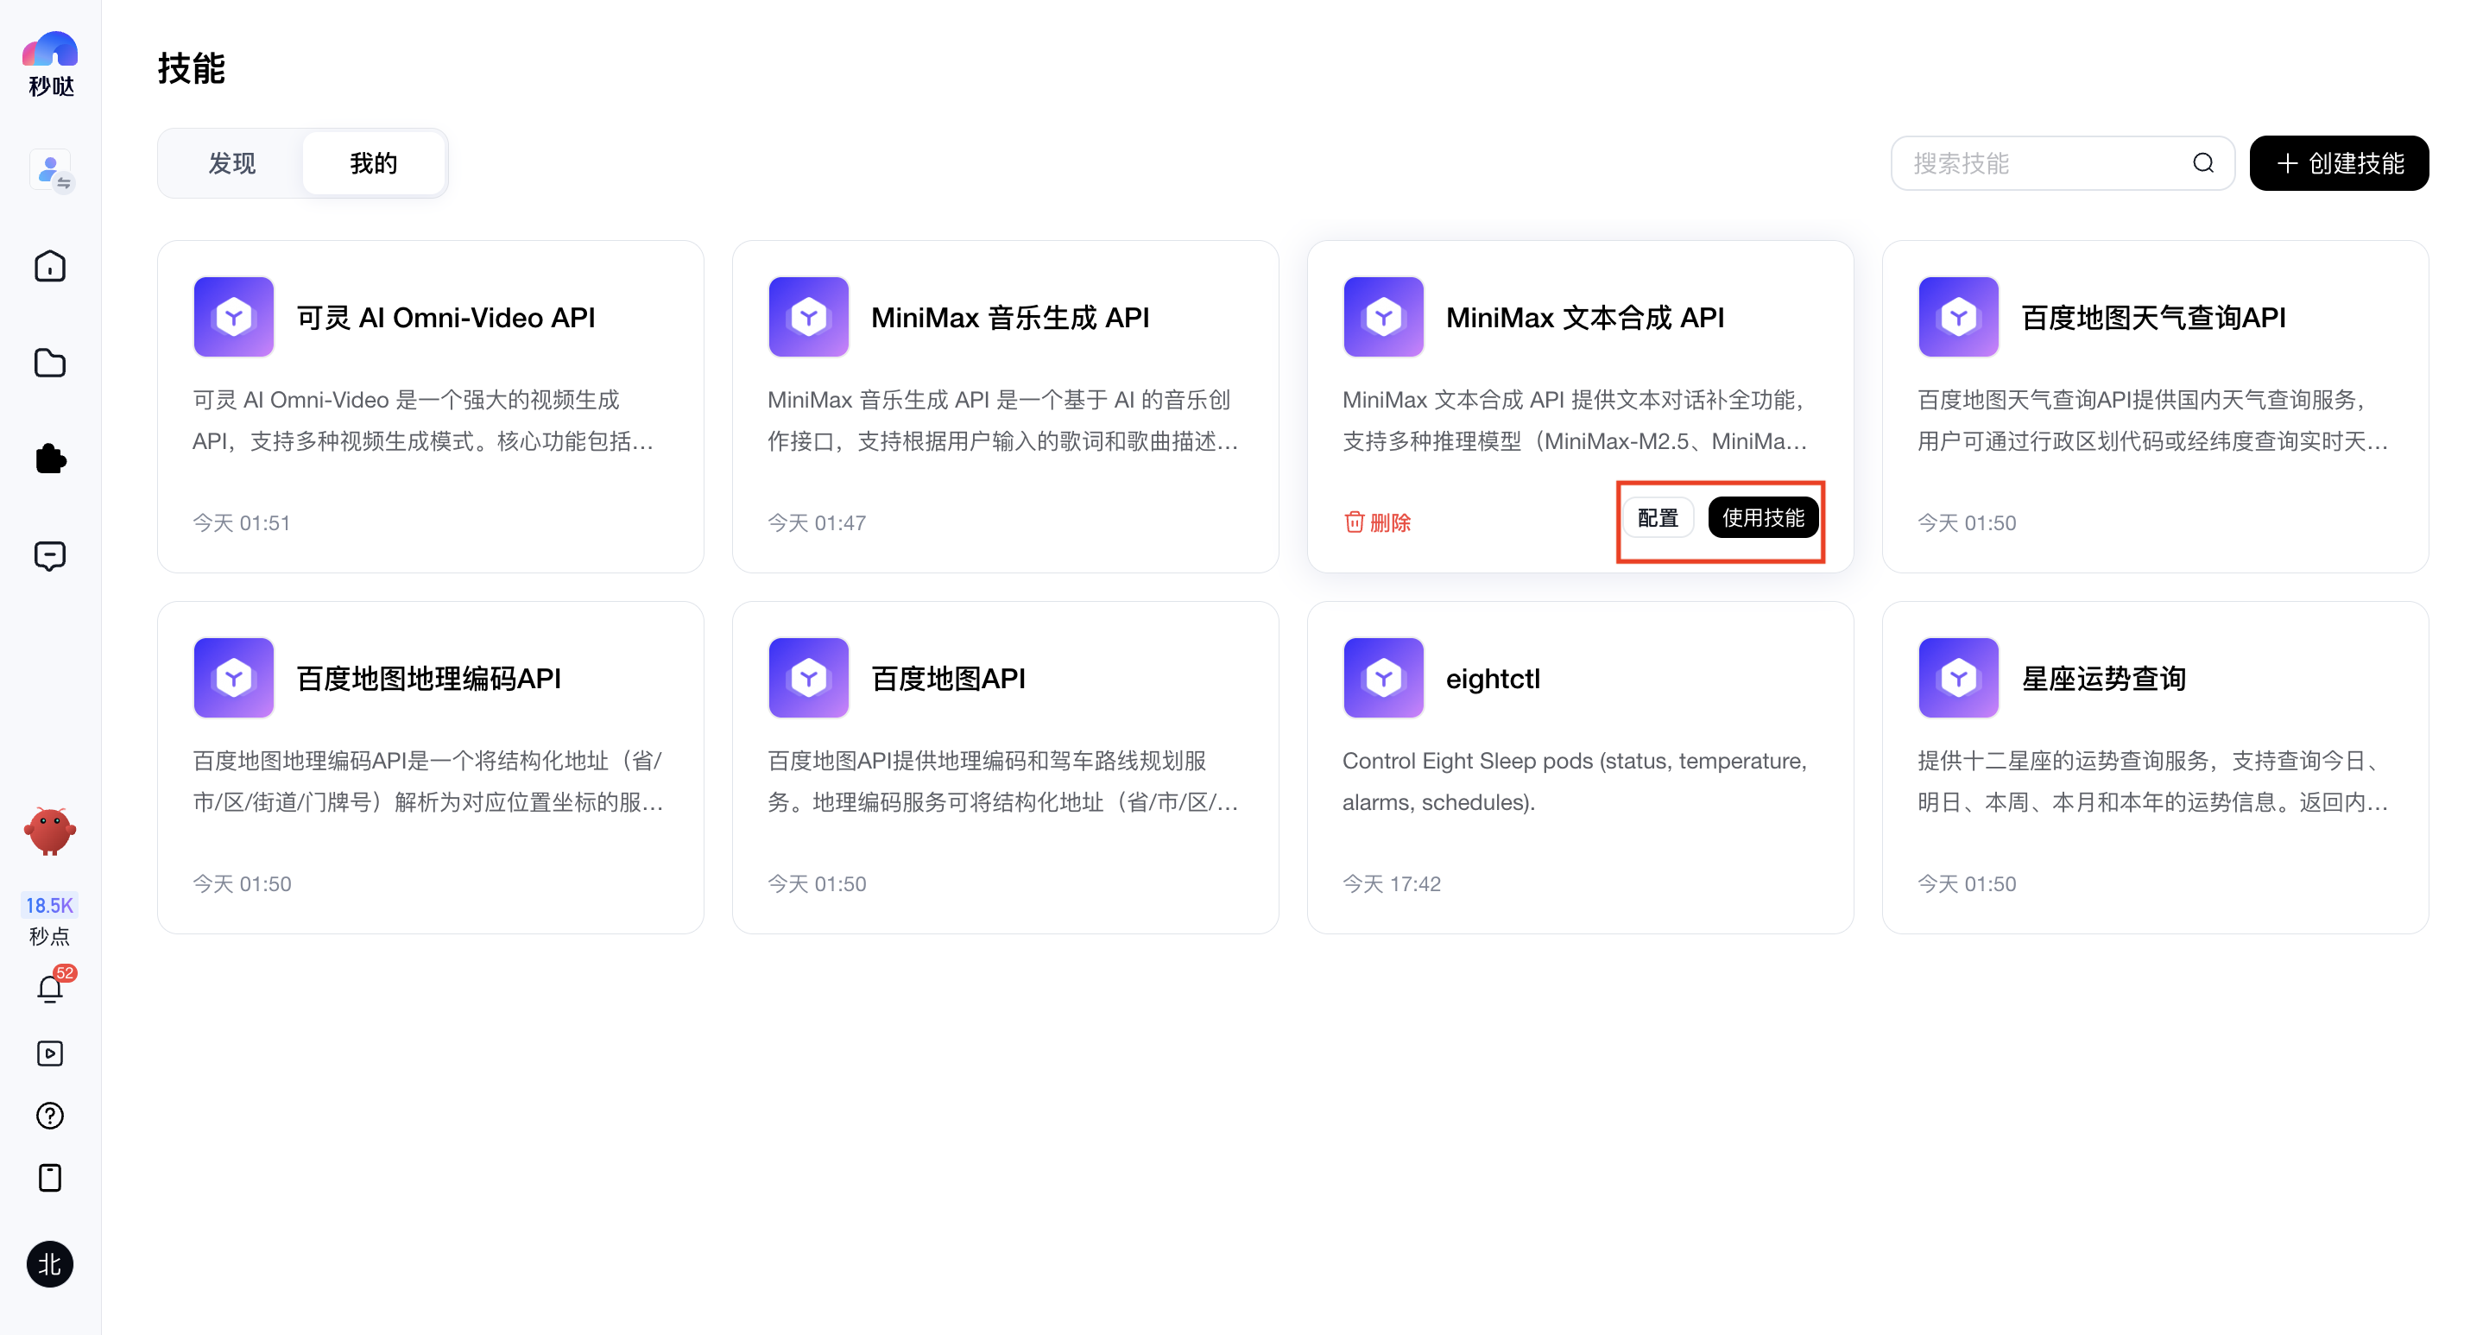Click the 今天 01:47 timestamp
The image size is (2483, 1335).
click(x=817, y=522)
